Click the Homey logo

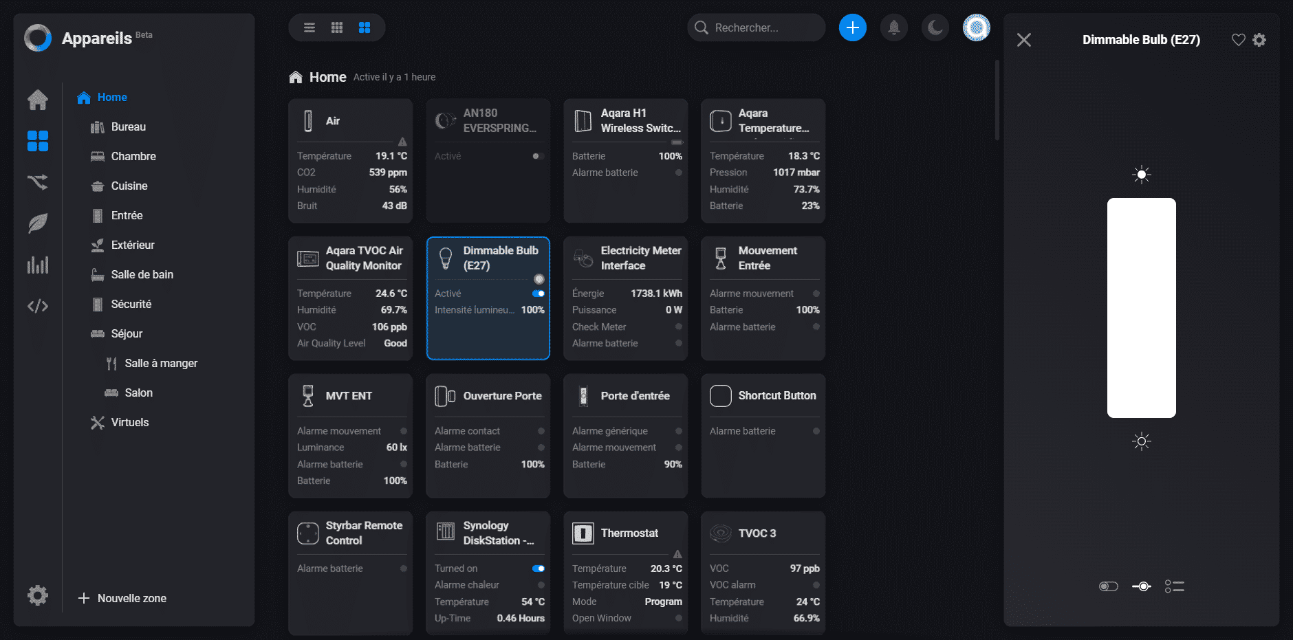pos(38,38)
